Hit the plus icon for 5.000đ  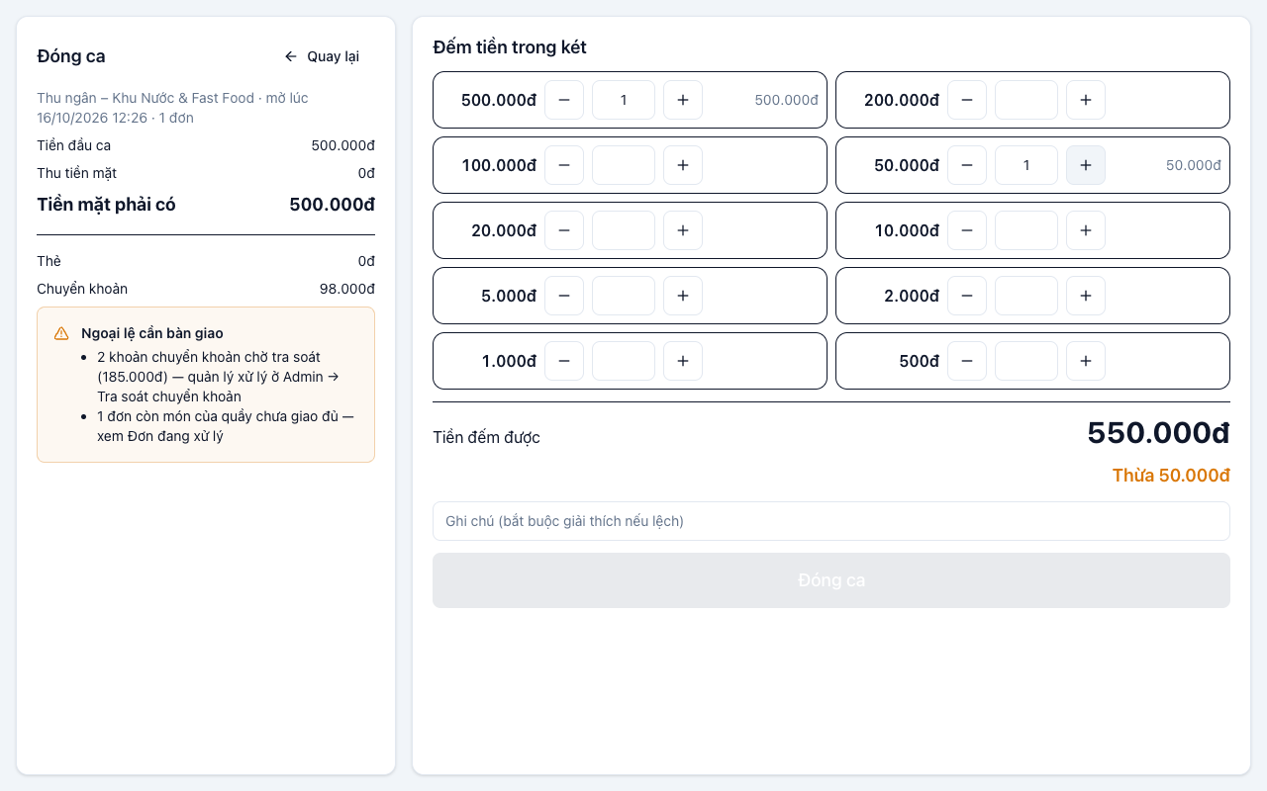(683, 296)
